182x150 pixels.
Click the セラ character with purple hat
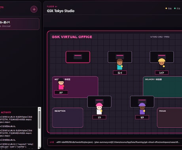click(142, 109)
